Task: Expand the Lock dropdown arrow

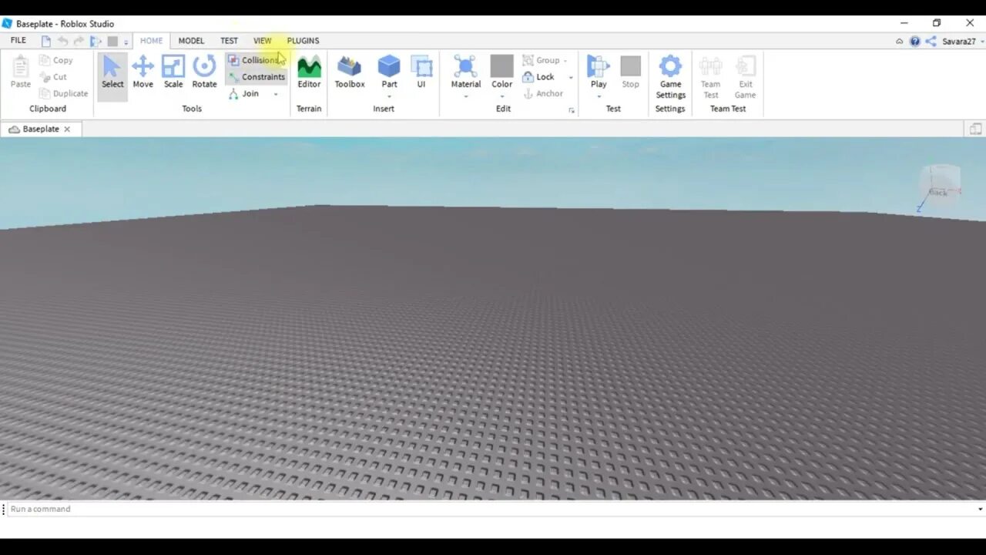Action: tap(571, 78)
